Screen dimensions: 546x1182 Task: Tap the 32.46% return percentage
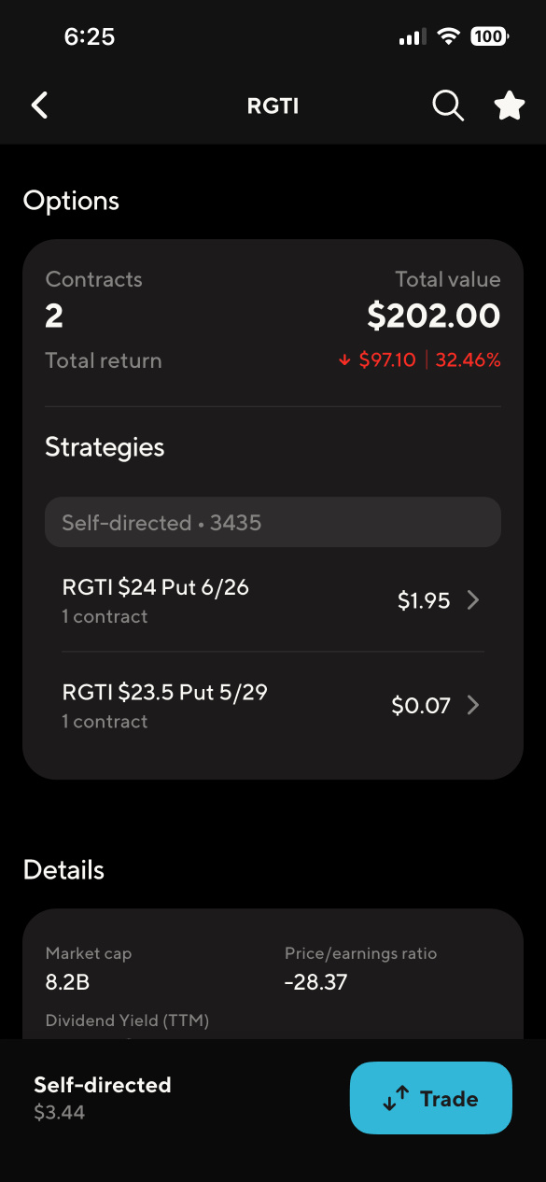pyautogui.click(x=468, y=360)
